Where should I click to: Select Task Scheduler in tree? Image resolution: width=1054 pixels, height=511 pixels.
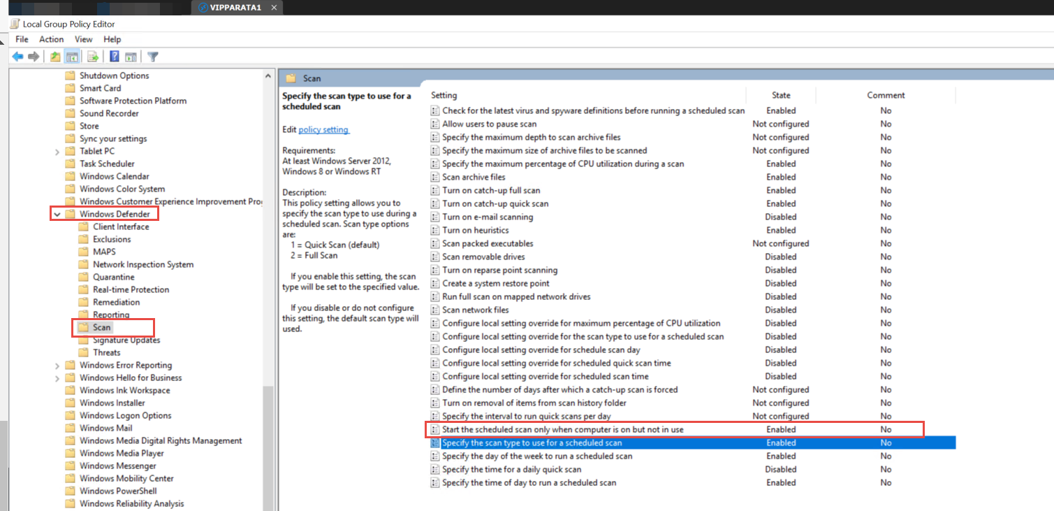click(x=107, y=164)
